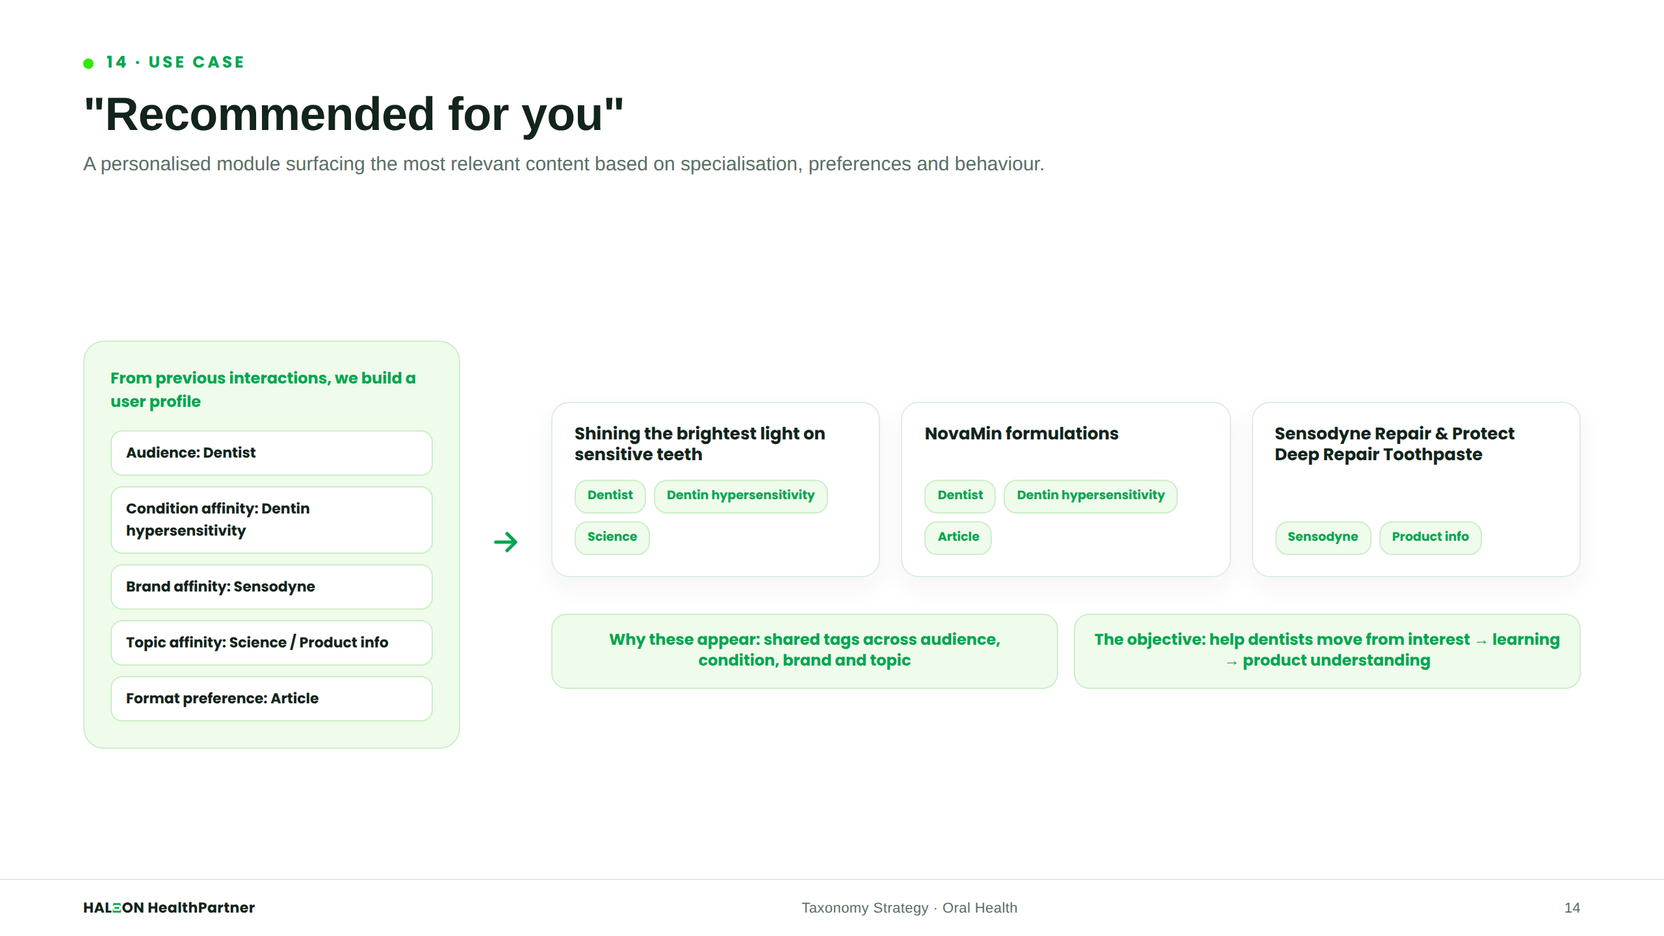Click the Dentist tag in the sensitive teeth card
1664x936 pixels.
[610, 496]
